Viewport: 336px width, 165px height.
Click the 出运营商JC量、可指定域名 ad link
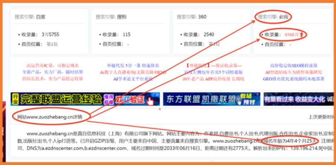[x=52, y=66]
